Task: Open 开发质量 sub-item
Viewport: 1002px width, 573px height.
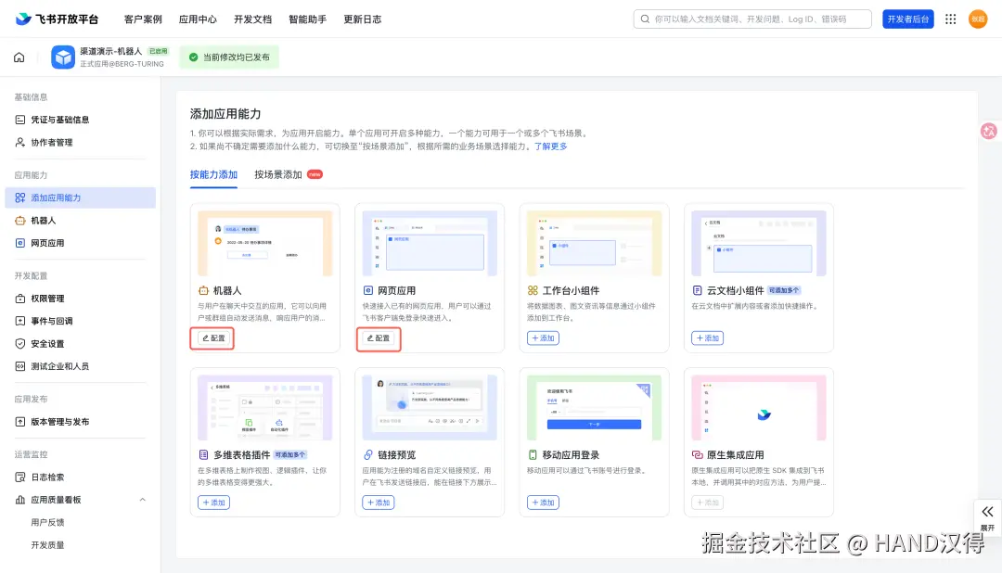Action: (x=48, y=545)
